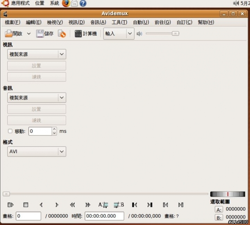The height and width of the screenshot is (225, 250).
Task: Enable the 移動 audio shift checkbox
Action: pyautogui.click(x=10, y=131)
